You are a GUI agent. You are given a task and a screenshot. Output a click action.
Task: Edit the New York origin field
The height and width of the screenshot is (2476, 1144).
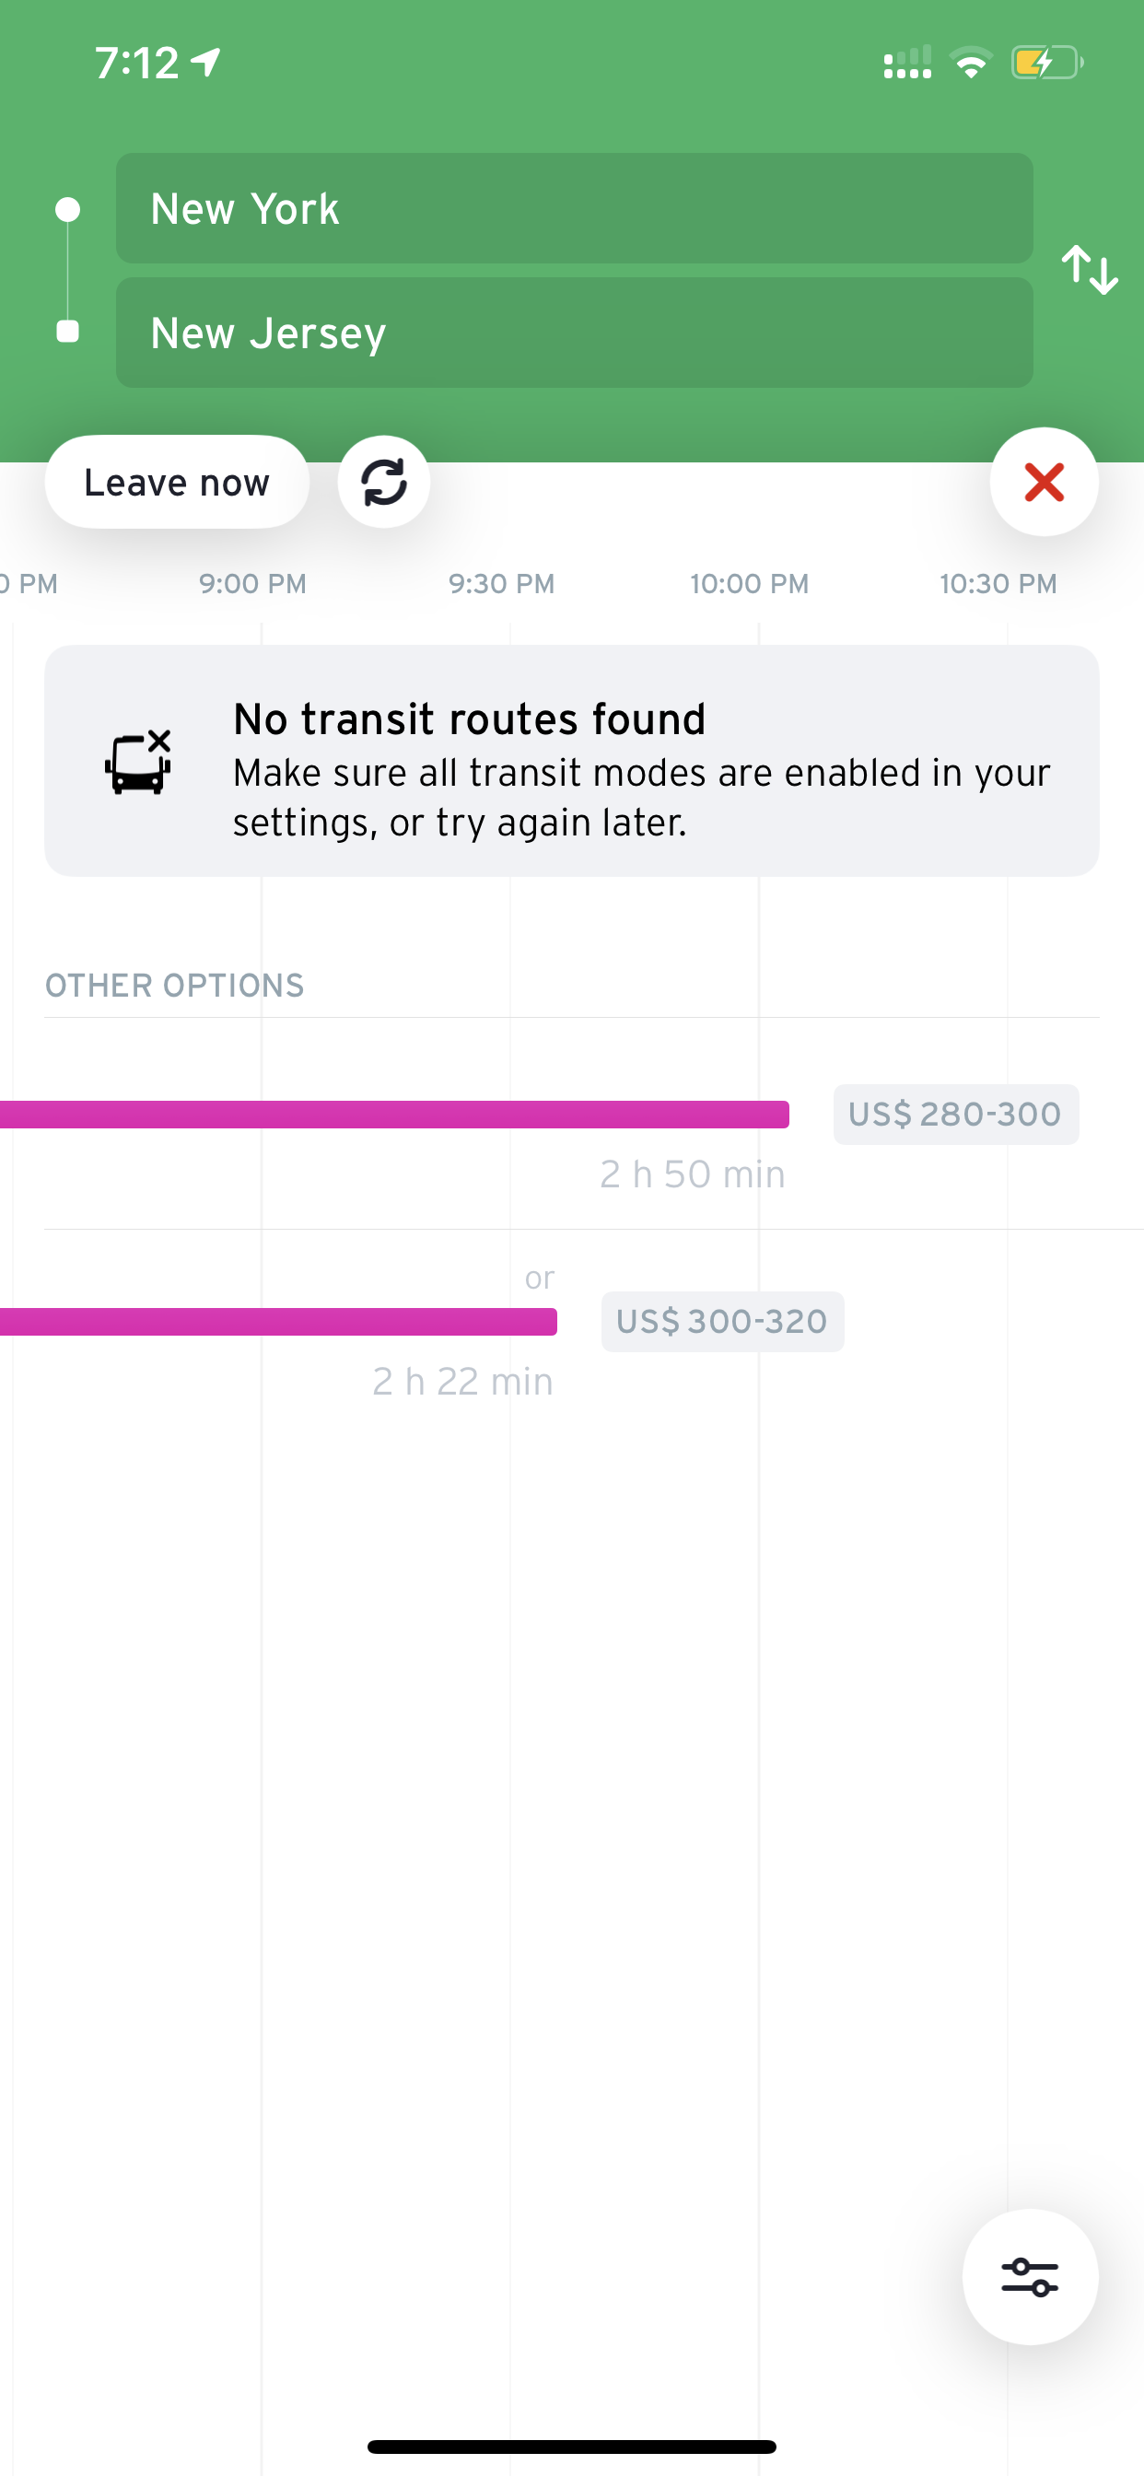(574, 208)
